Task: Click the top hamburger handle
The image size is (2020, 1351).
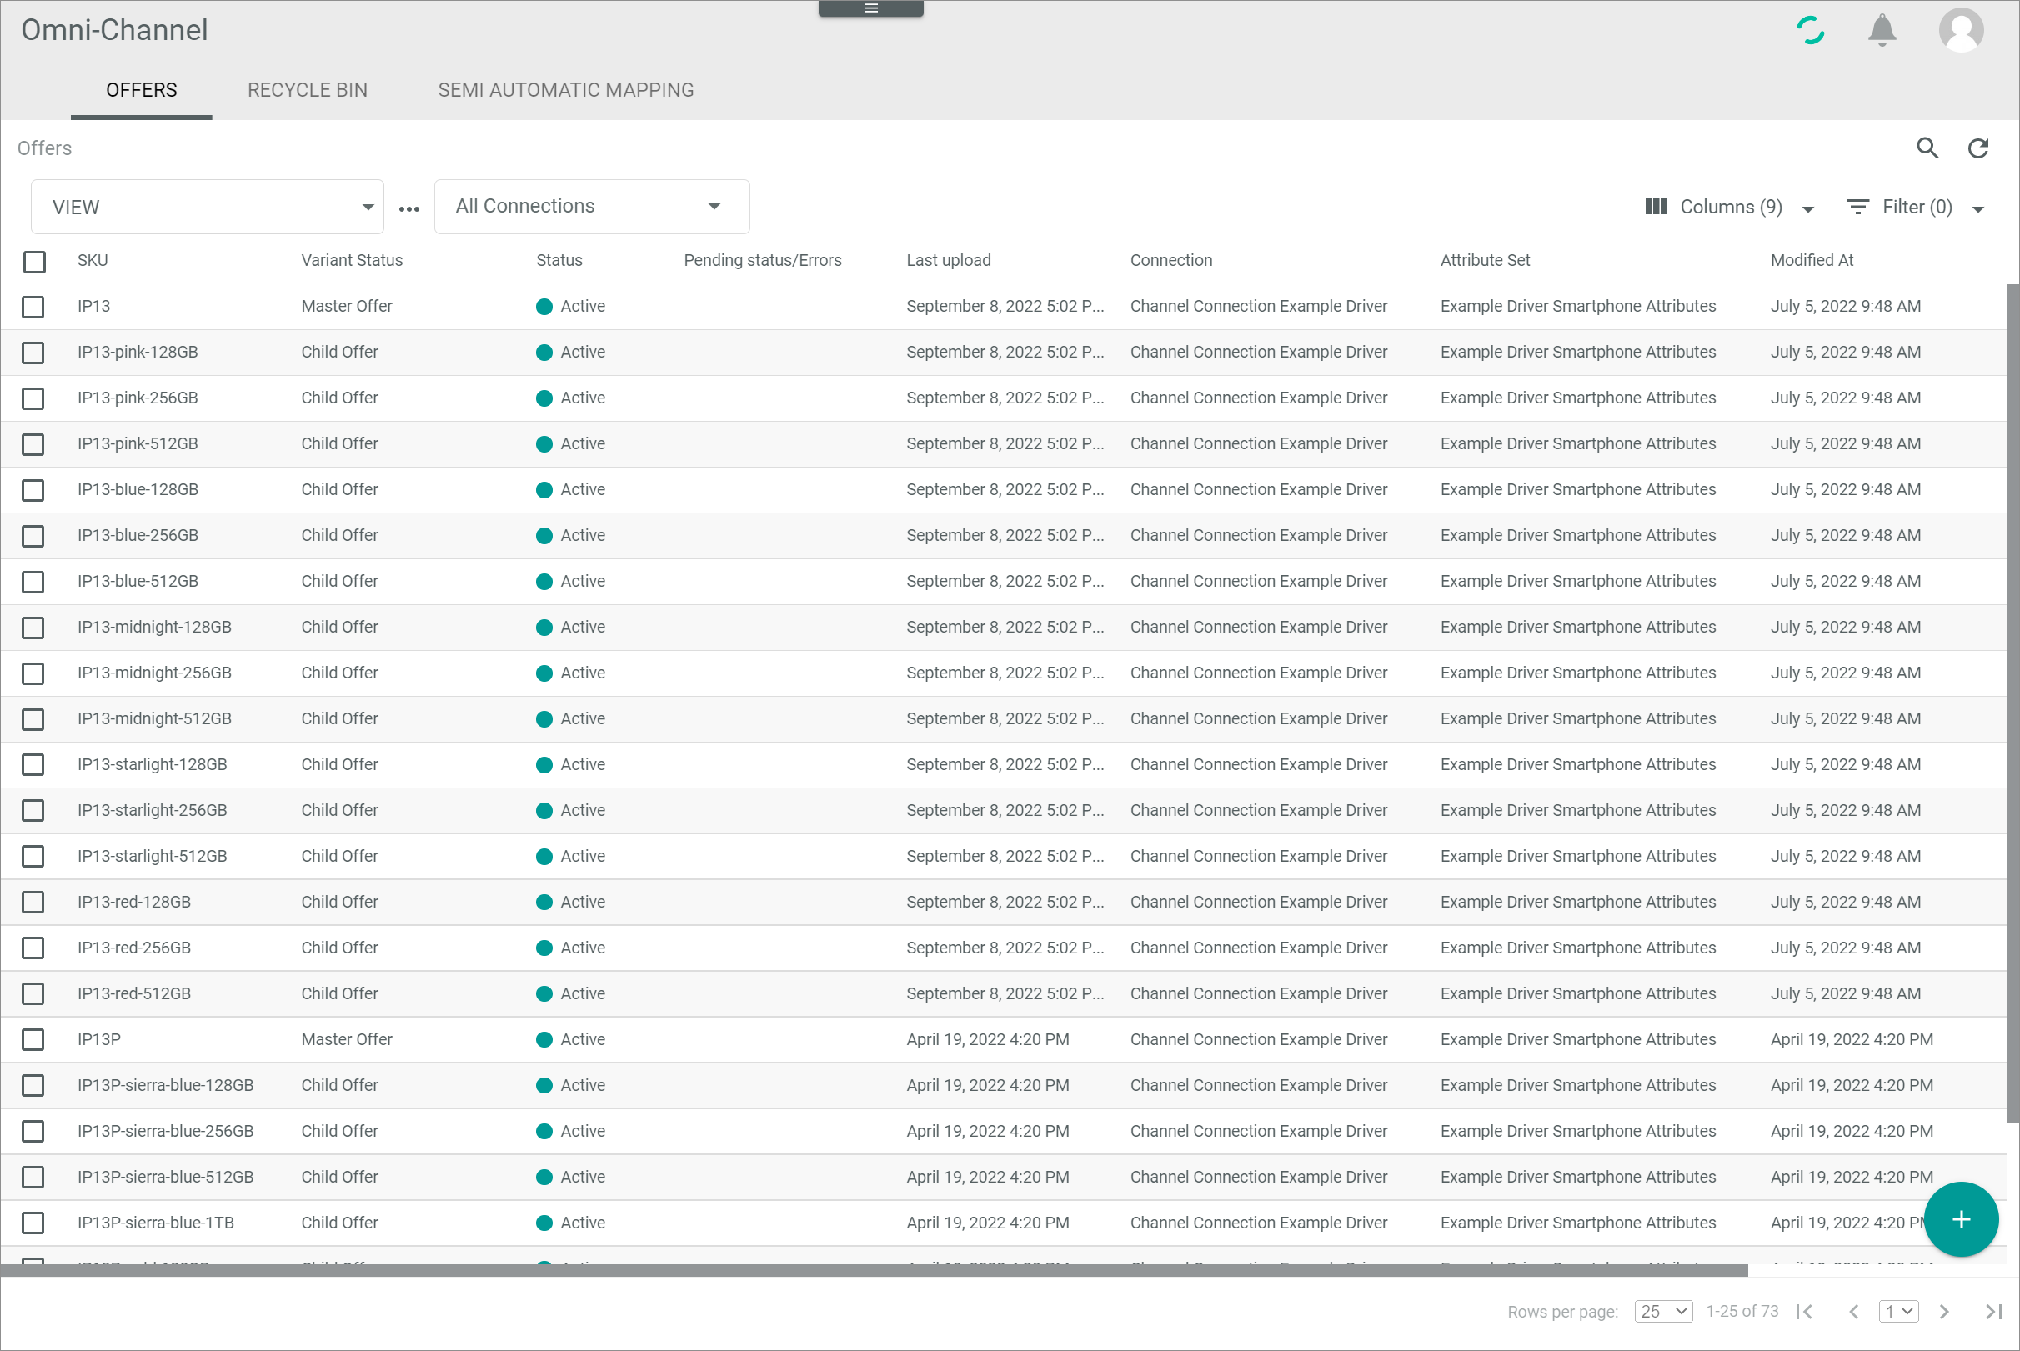Action: click(870, 8)
